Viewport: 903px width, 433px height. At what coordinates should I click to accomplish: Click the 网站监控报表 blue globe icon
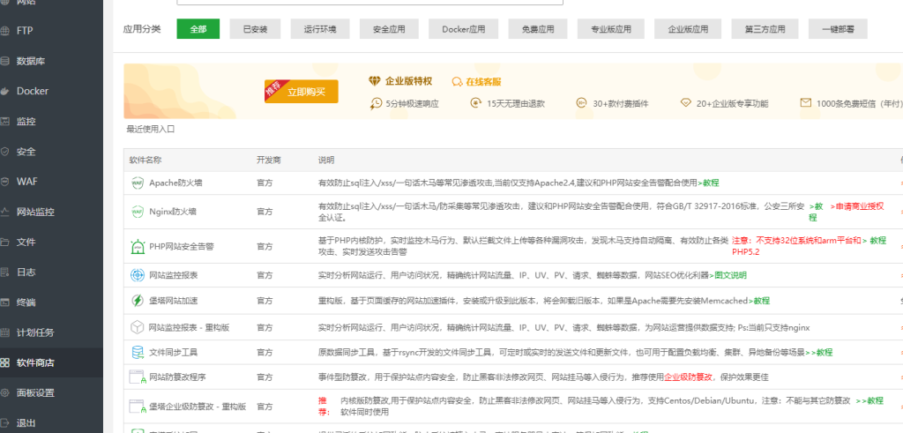(x=137, y=275)
